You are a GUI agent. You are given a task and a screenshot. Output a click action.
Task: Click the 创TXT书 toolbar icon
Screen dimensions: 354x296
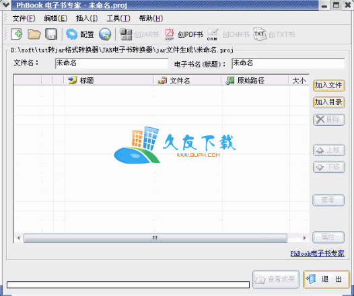click(274, 34)
